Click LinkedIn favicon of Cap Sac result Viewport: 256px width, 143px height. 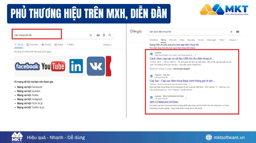tap(151, 76)
